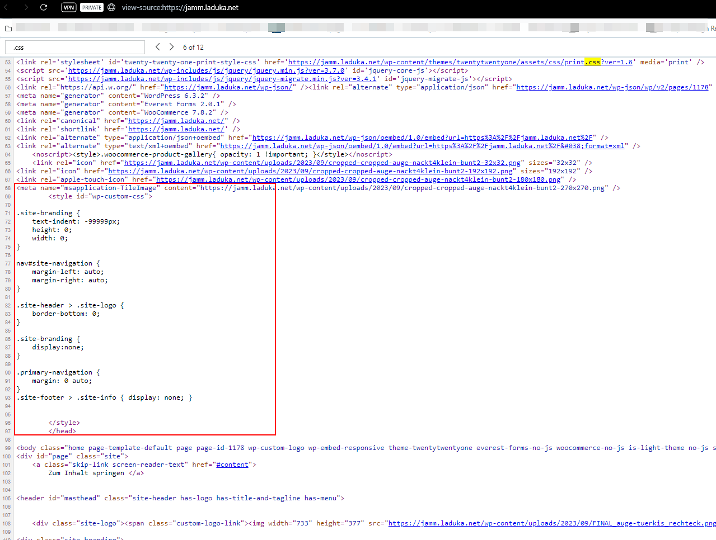Screen dimensions: 716x540
Task: Open the json+oembed embed URL link
Action: [x=422, y=138]
